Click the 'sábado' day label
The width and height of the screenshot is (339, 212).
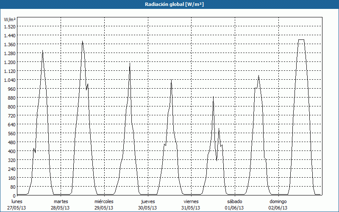point(234,201)
